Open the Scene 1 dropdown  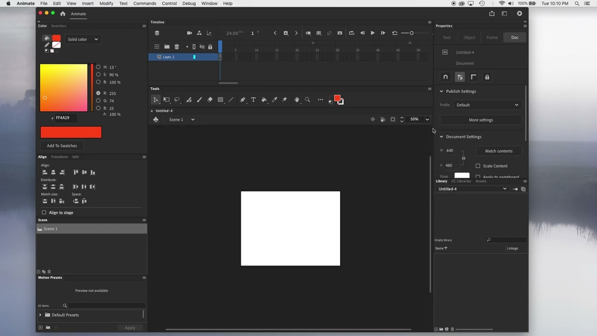(x=182, y=119)
